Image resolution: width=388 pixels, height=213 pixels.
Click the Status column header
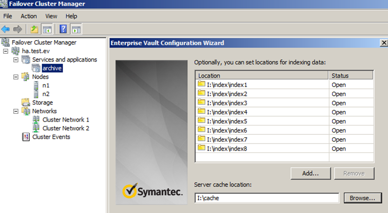tap(351, 75)
